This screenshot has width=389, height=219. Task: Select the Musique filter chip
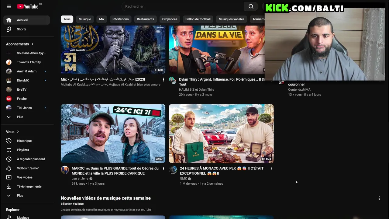pyautogui.click(x=85, y=19)
